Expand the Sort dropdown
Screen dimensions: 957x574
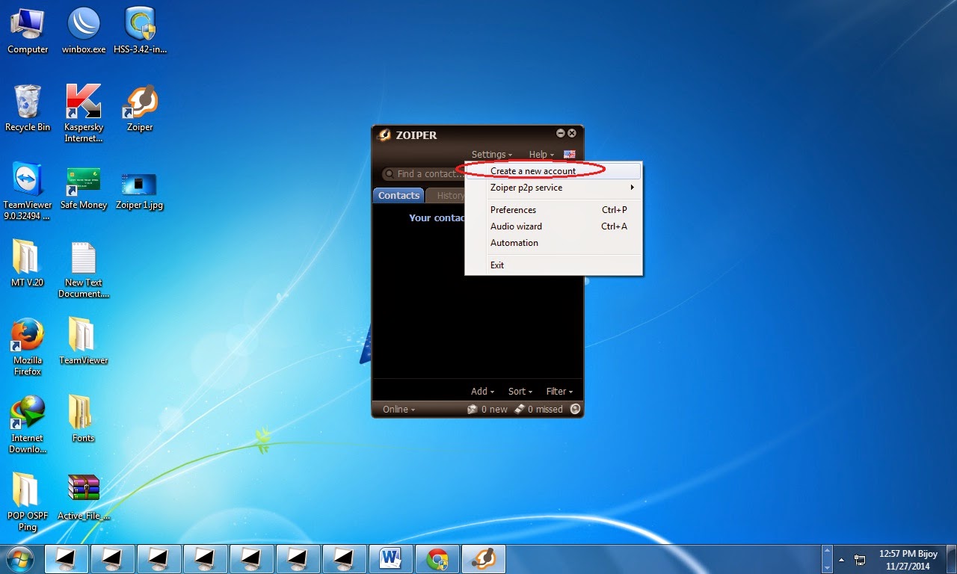point(520,391)
